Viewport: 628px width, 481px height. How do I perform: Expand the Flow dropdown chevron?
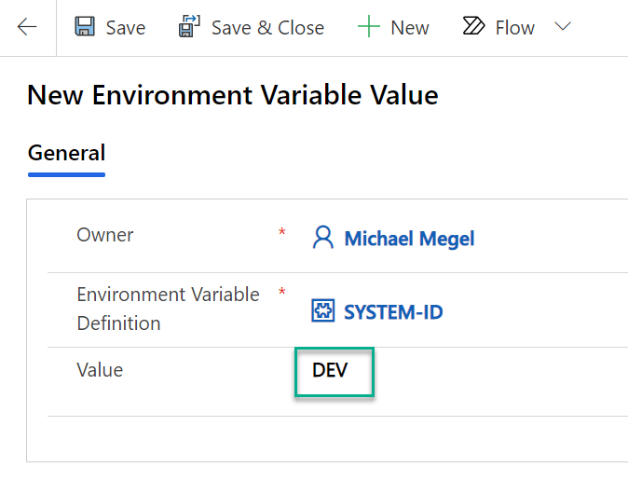coord(562,27)
